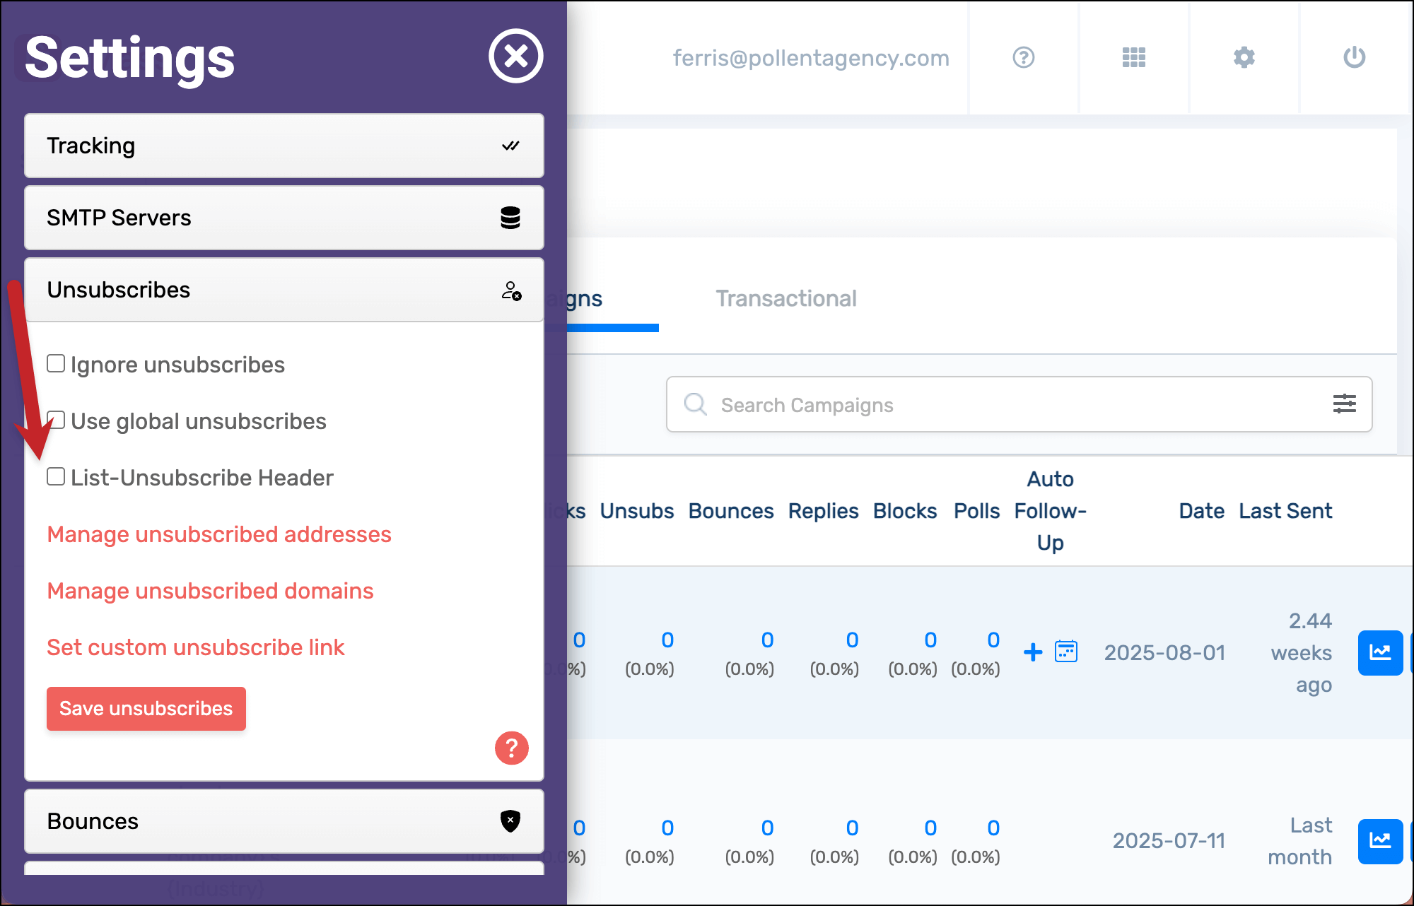Image resolution: width=1414 pixels, height=906 pixels.
Task: Check Use global unsubscribes option
Action: point(57,420)
